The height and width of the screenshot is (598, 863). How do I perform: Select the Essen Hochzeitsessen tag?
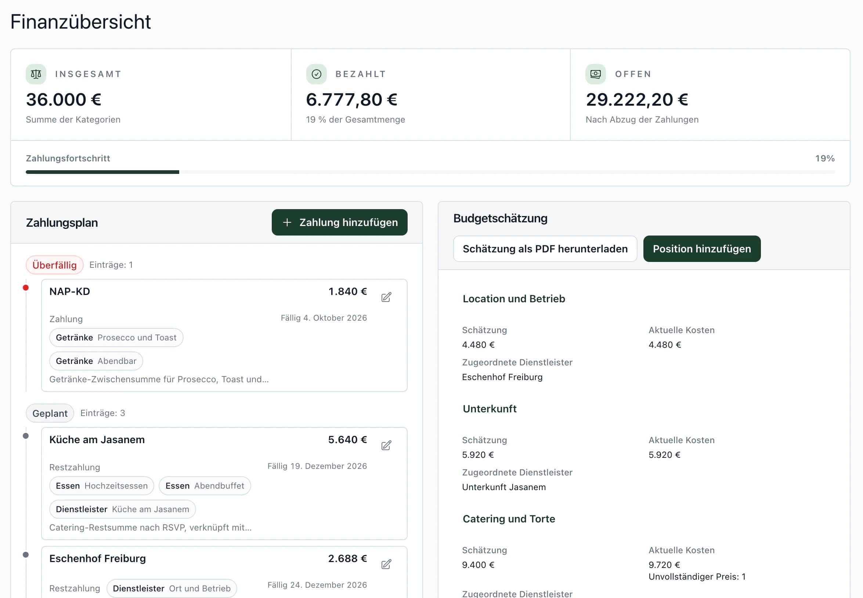[102, 486]
